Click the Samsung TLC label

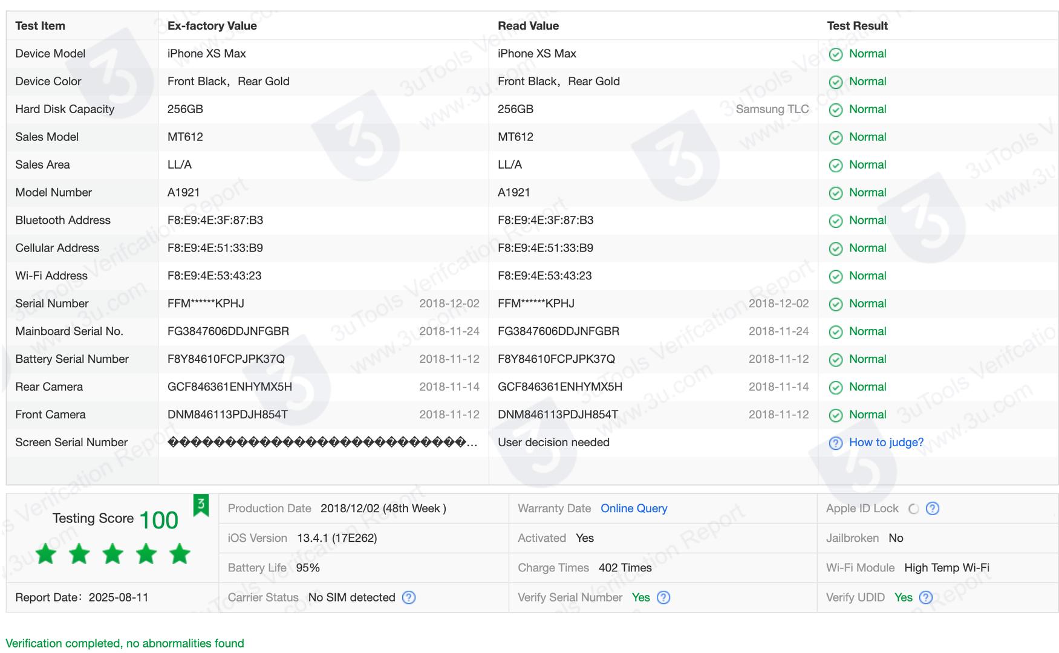pos(772,109)
